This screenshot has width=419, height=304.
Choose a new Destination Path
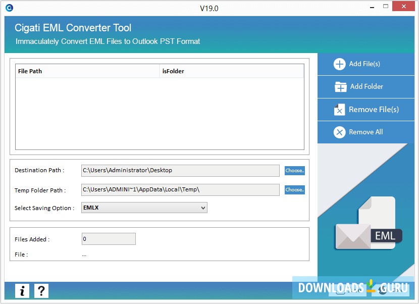point(294,171)
